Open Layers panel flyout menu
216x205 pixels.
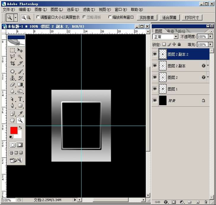(212, 31)
